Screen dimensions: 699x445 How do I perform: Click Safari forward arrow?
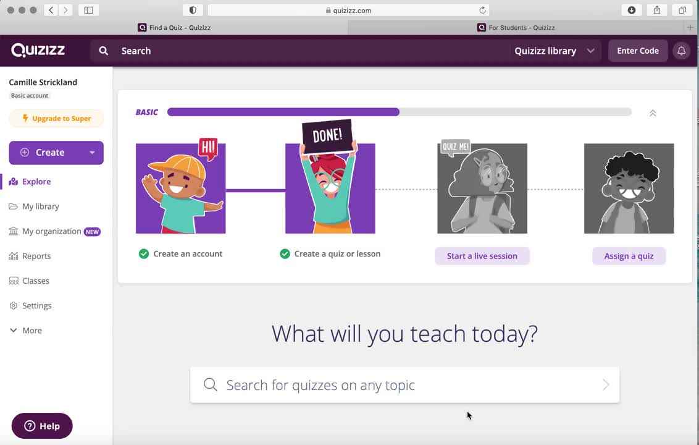click(65, 10)
